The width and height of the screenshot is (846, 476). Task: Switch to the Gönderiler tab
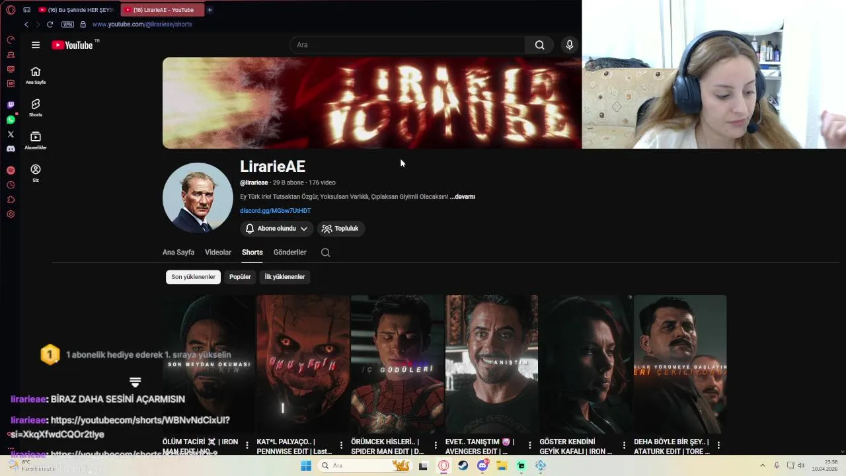point(289,253)
